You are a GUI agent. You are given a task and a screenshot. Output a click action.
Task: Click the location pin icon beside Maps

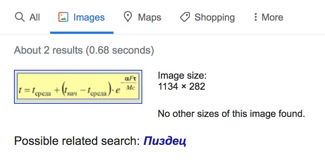click(128, 17)
